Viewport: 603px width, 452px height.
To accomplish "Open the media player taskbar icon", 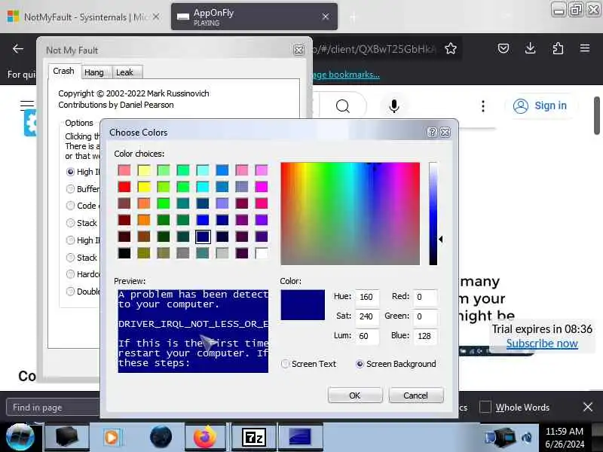I will click(x=112, y=438).
